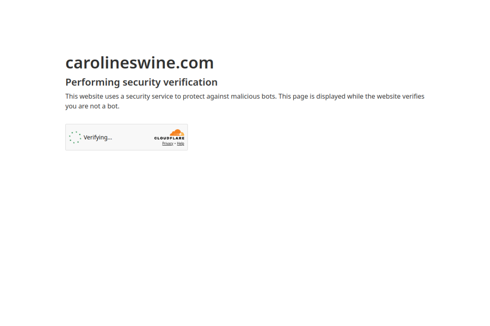The width and height of the screenshot is (490, 326).
Task: Click the dot separator between Privacy and Help
Action: 175,144
